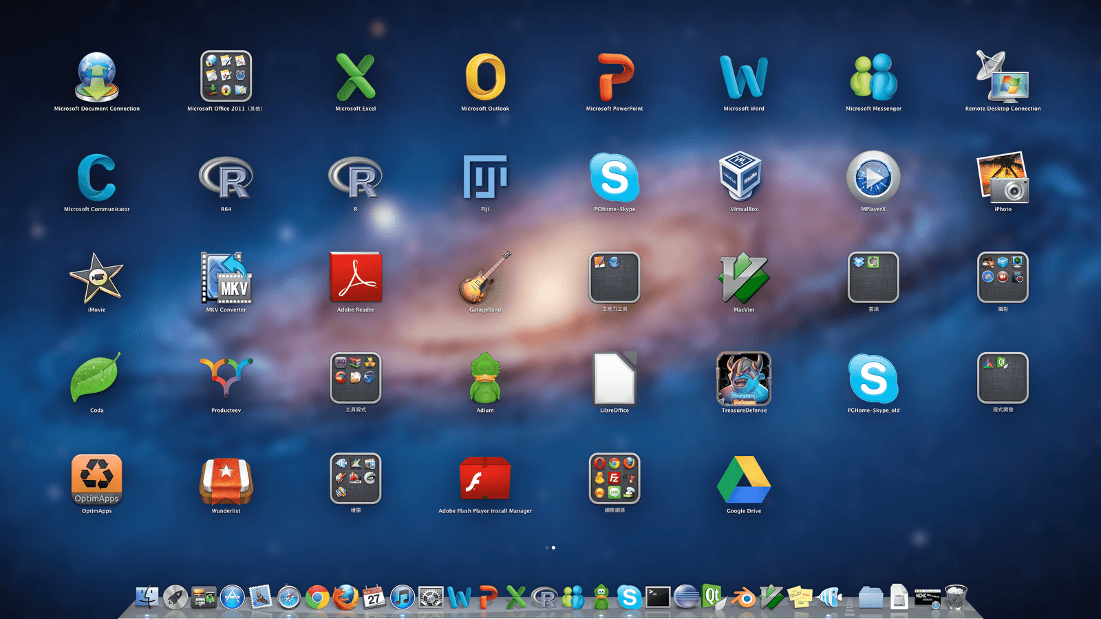Expand the 程式開發 folder

click(x=1003, y=378)
